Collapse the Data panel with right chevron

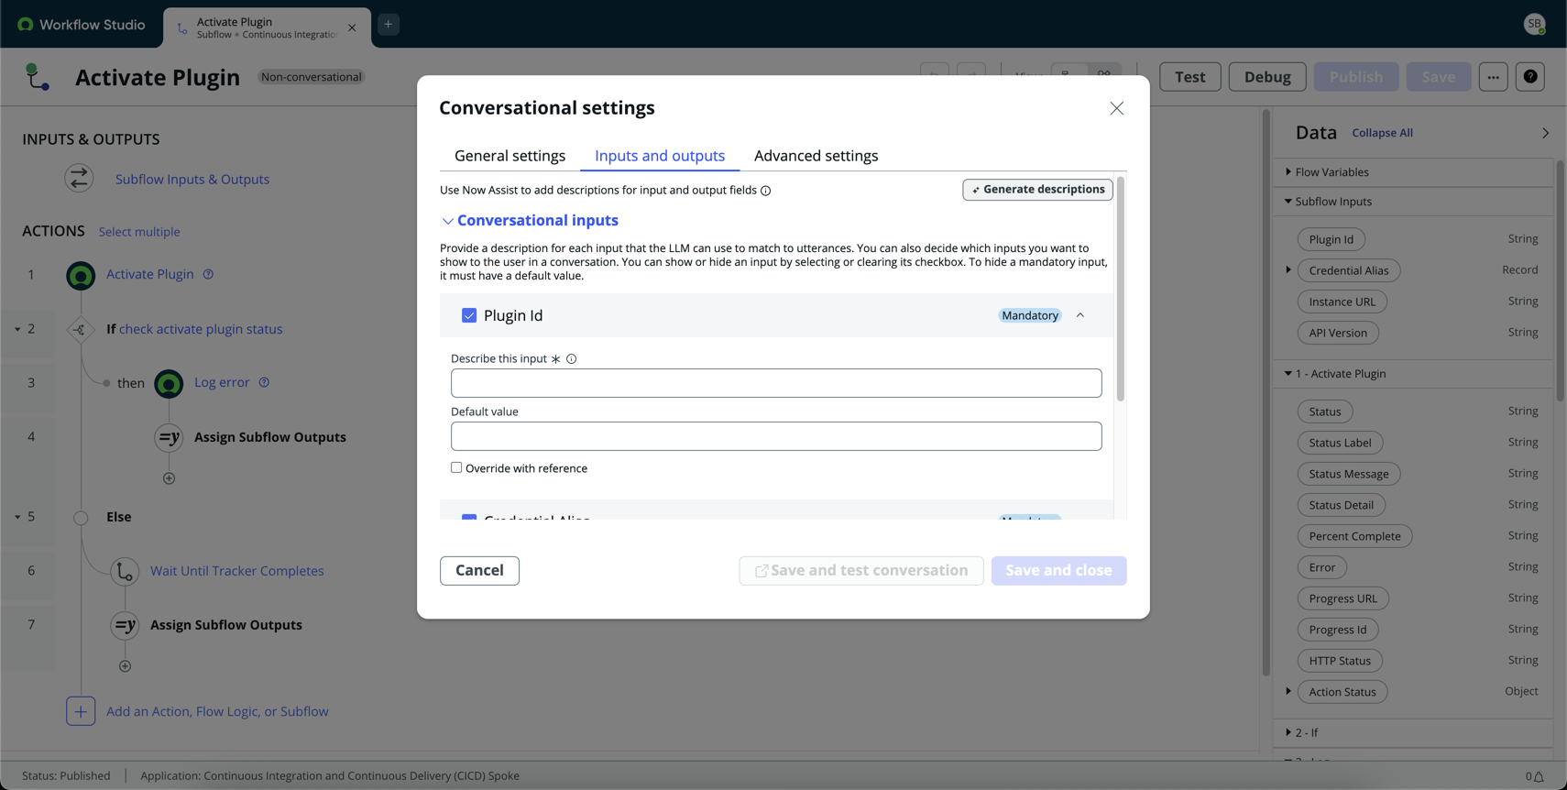(1545, 133)
